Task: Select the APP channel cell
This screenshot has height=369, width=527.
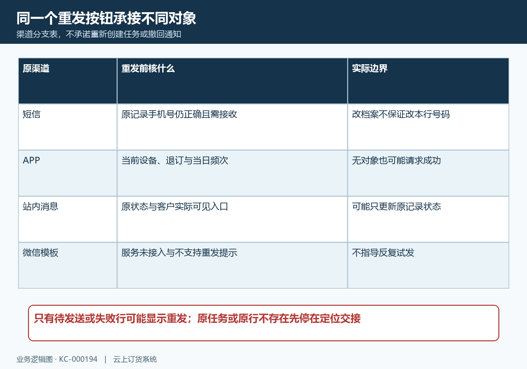Action: click(x=68, y=173)
